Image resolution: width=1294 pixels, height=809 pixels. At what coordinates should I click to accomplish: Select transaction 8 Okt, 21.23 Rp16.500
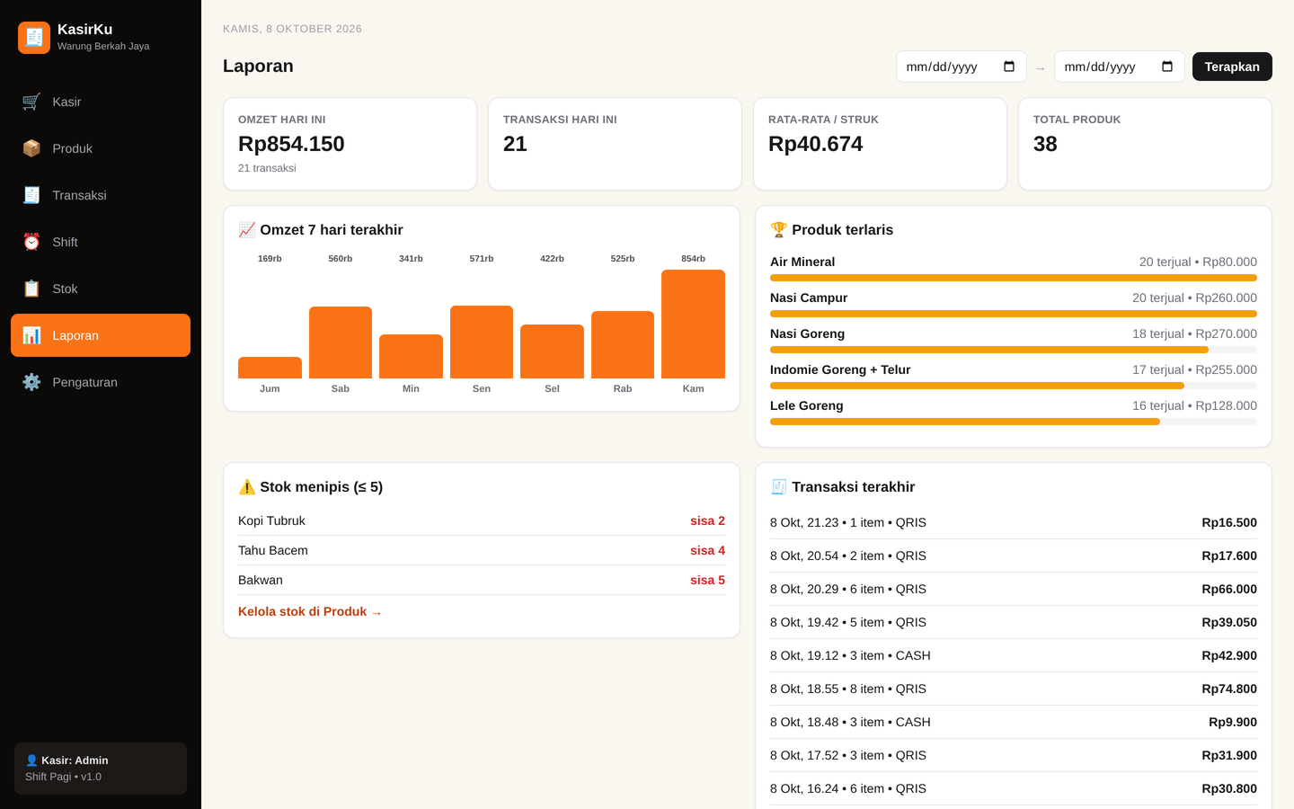pyautogui.click(x=1014, y=522)
